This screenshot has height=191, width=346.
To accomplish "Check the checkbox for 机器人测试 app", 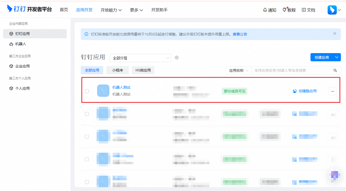I will coord(87,91).
